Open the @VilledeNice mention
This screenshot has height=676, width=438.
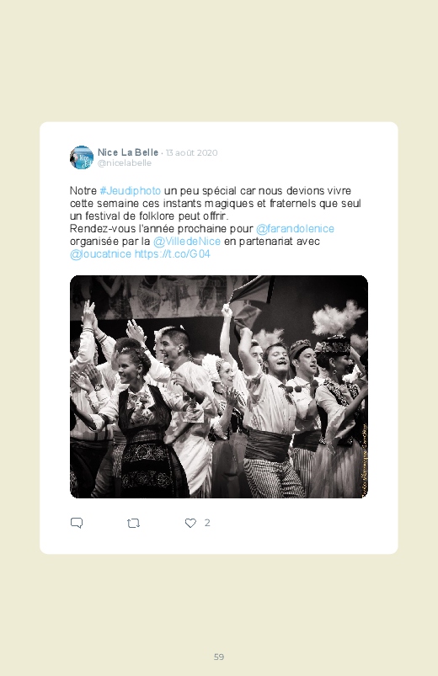coord(187,242)
